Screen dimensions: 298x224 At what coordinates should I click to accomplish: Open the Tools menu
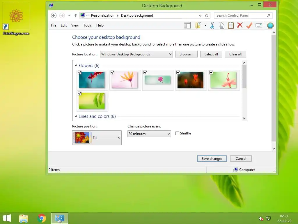pyautogui.click(x=87, y=25)
